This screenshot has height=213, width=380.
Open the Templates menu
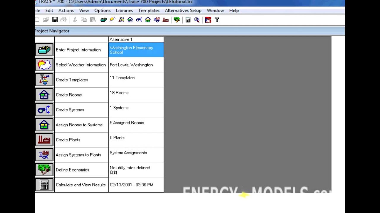[x=149, y=10]
